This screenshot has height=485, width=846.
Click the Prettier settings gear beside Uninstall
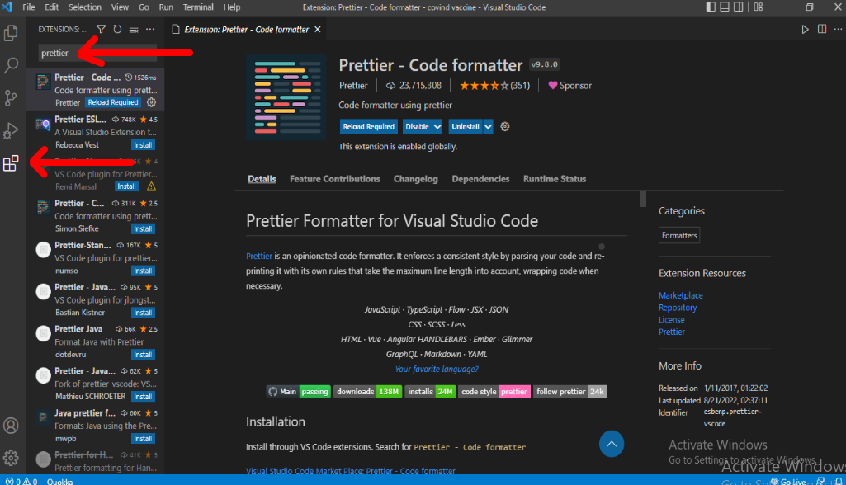tap(504, 126)
